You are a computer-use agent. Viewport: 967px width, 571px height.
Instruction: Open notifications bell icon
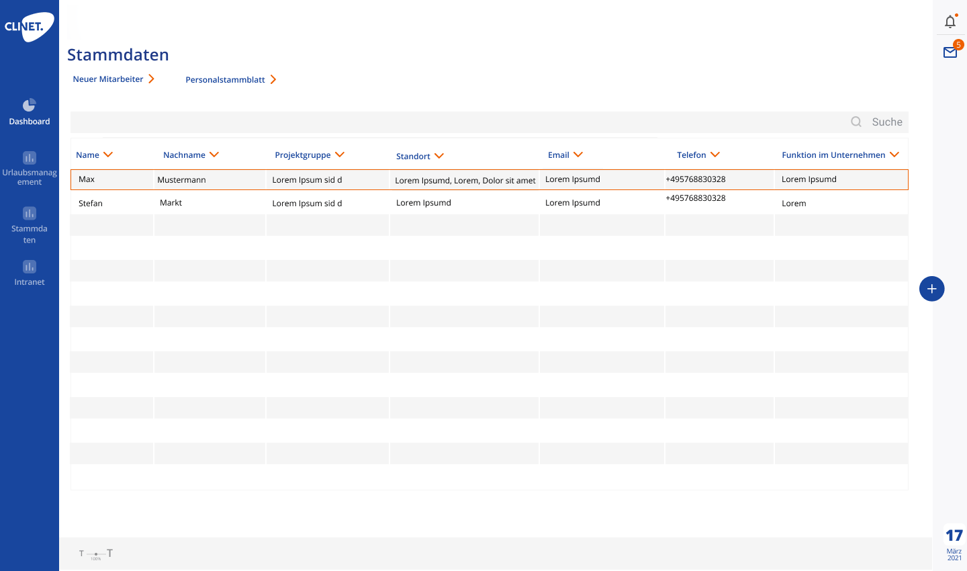click(x=950, y=21)
